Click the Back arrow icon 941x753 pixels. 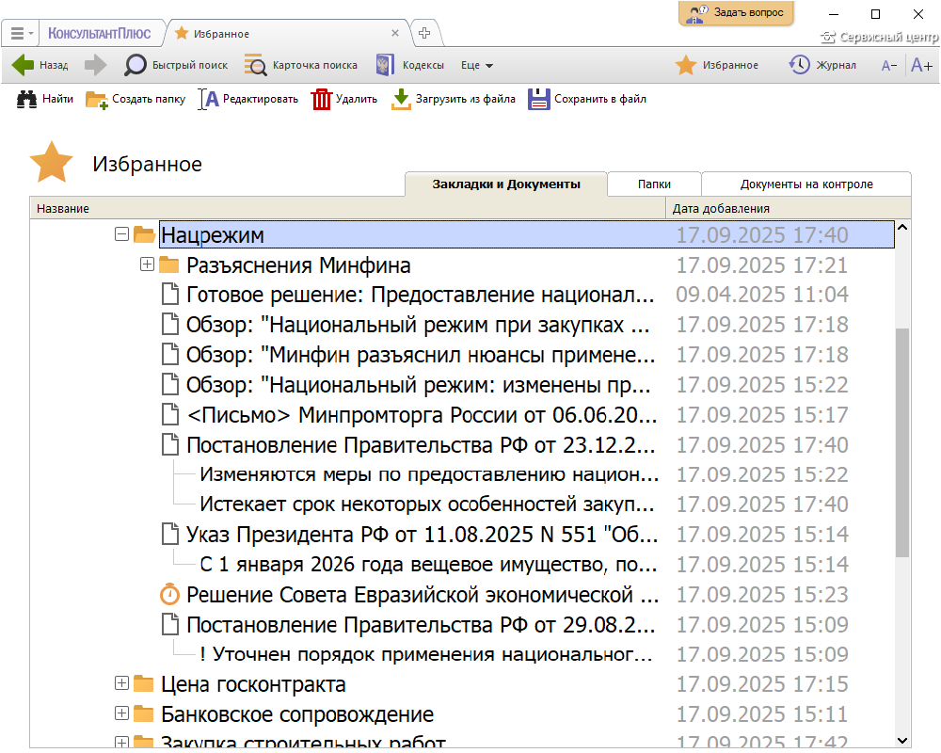pyautogui.click(x=23, y=65)
